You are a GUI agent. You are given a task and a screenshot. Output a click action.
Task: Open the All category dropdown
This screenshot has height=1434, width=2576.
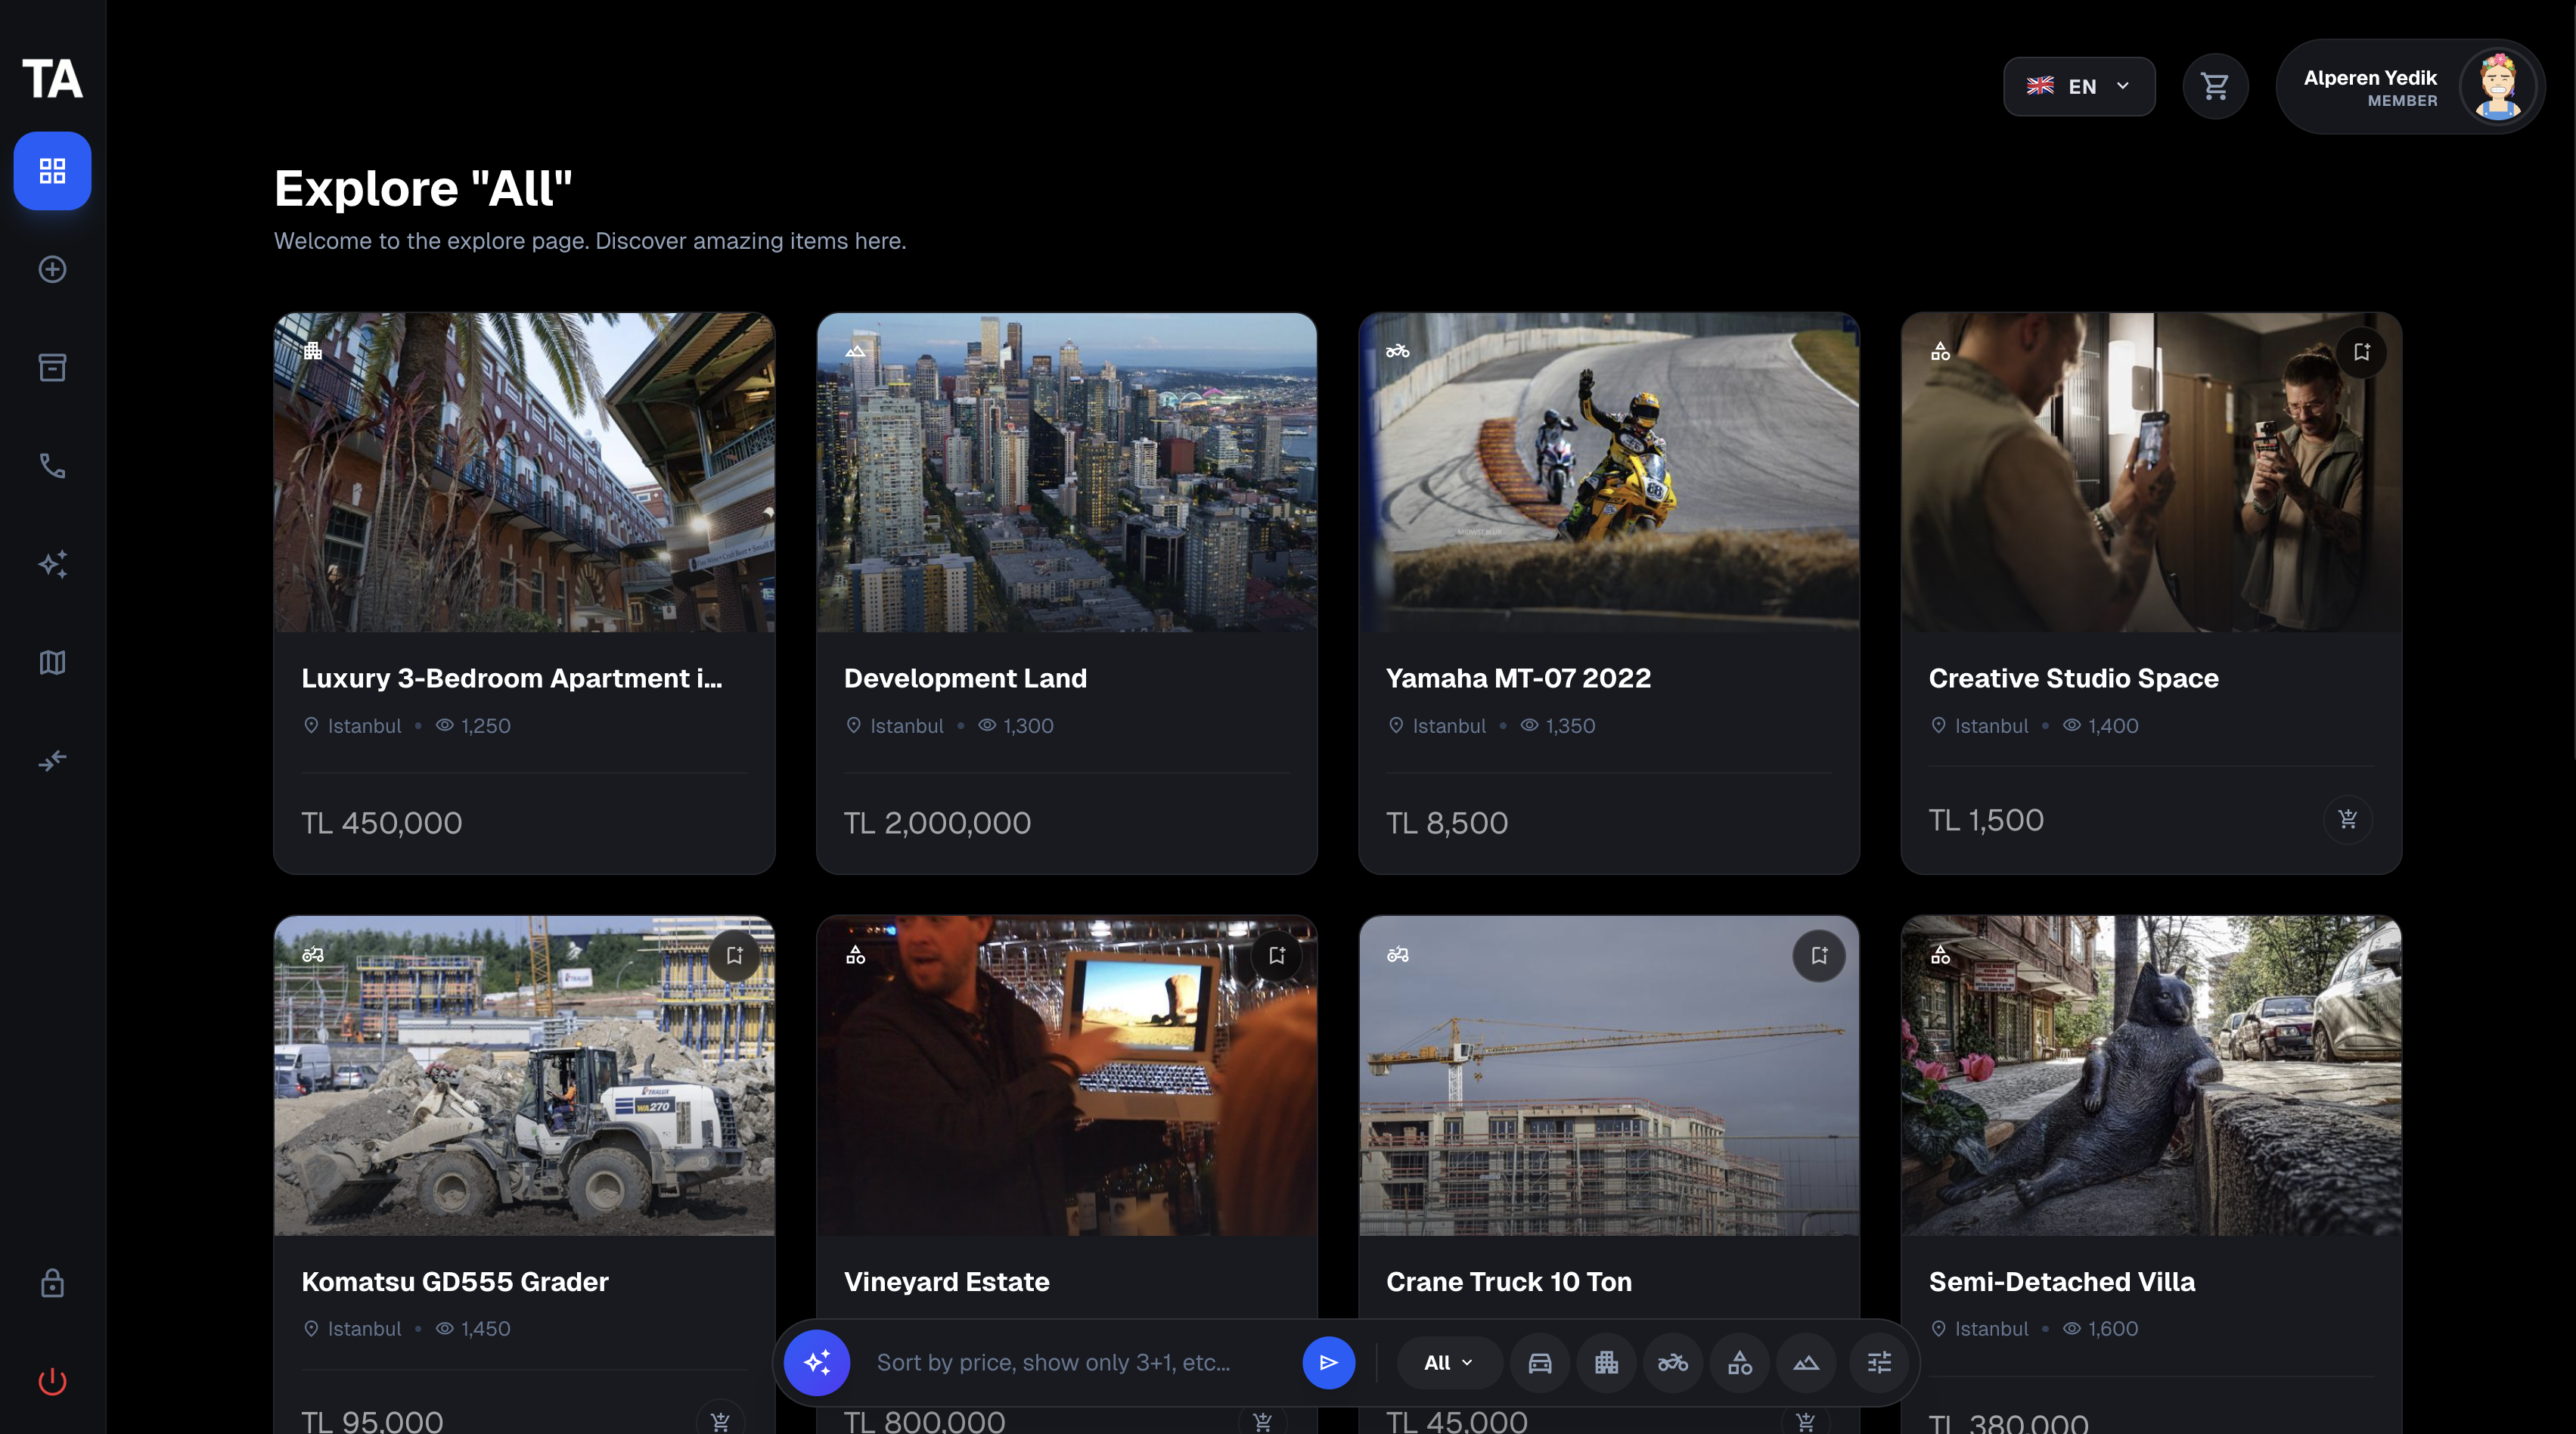pos(1448,1362)
